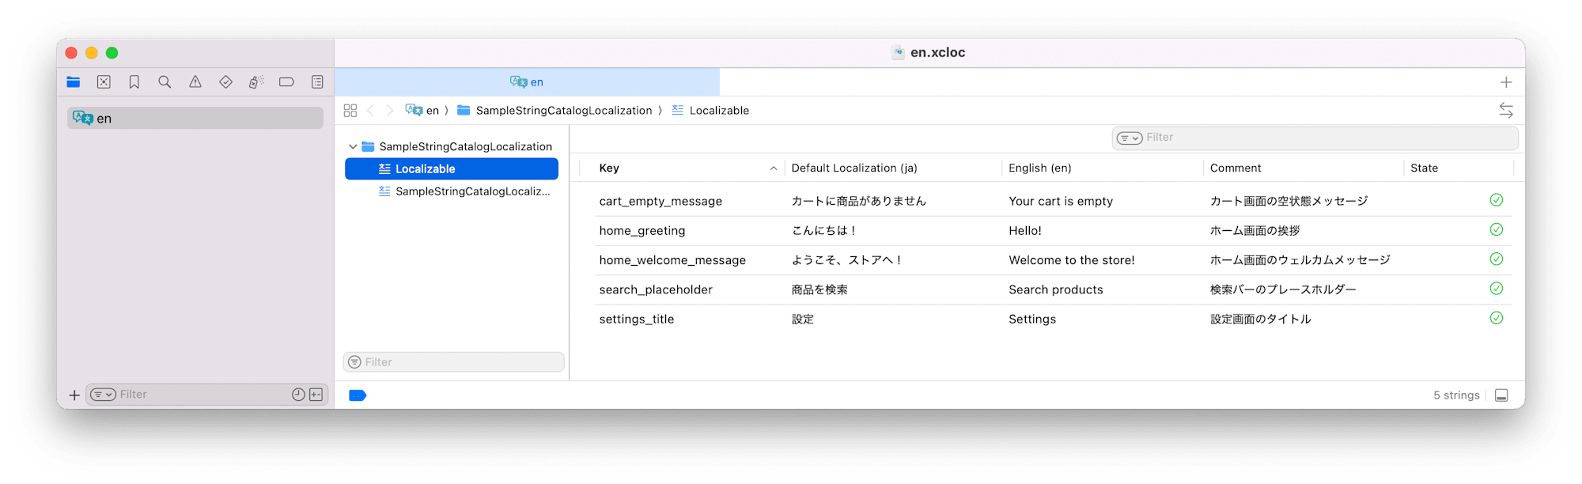1582x484 pixels.
Task: Open the Test navigator diamond icon
Action: click(x=225, y=82)
